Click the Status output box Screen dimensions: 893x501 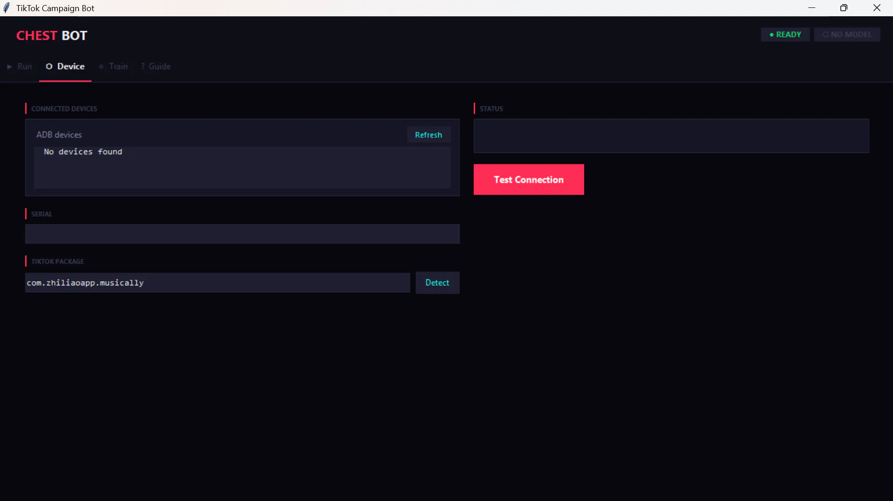671,136
